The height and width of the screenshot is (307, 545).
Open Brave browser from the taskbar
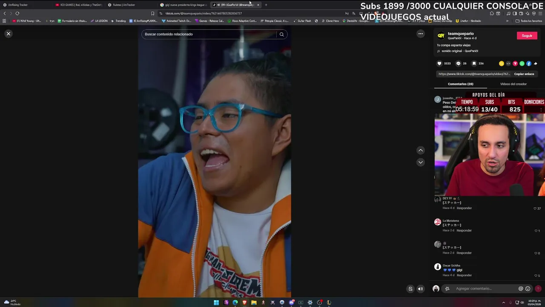[244, 303]
